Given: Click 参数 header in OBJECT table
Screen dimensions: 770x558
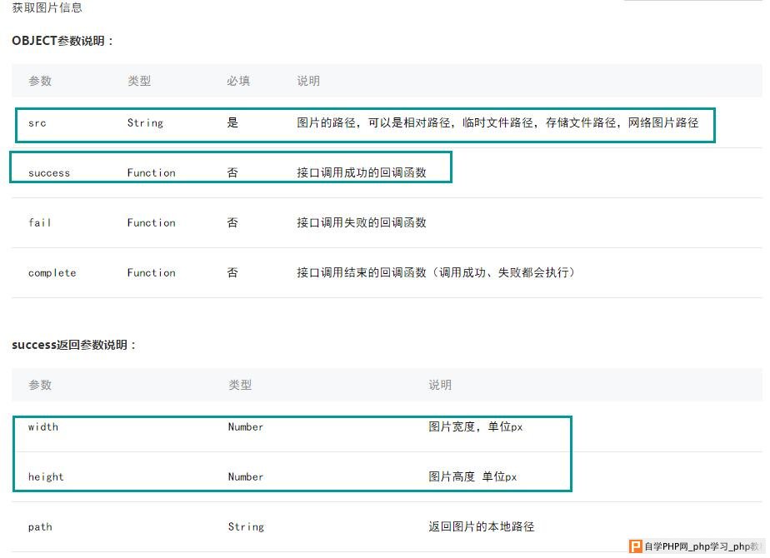Looking at the screenshot, I should (x=40, y=81).
